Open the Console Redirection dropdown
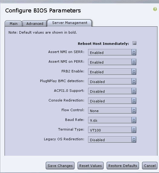The image size is (159, 173). click(x=112, y=101)
